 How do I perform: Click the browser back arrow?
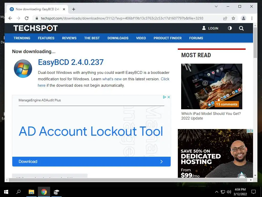10,18
